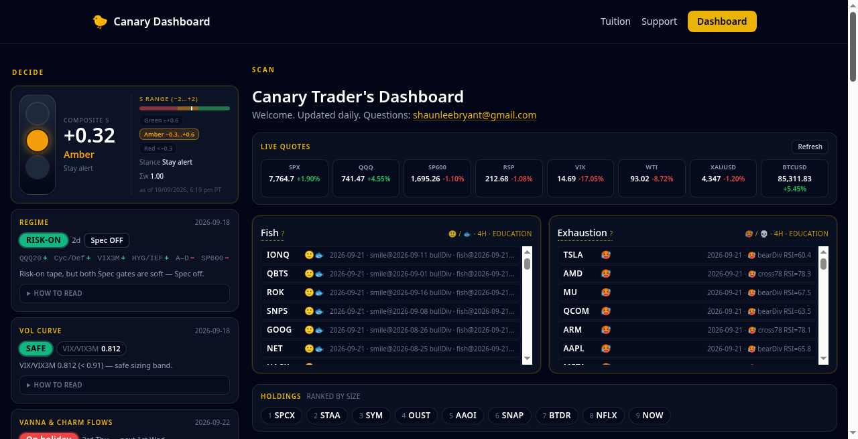Click Fish list scrollbar up arrow
This screenshot has height=439, width=858.
[527, 251]
